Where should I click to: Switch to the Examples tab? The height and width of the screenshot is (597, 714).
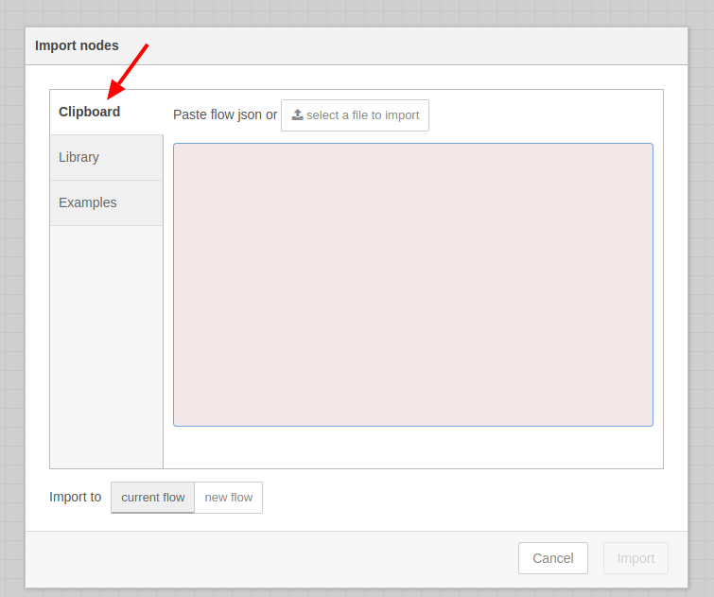[106, 202]
